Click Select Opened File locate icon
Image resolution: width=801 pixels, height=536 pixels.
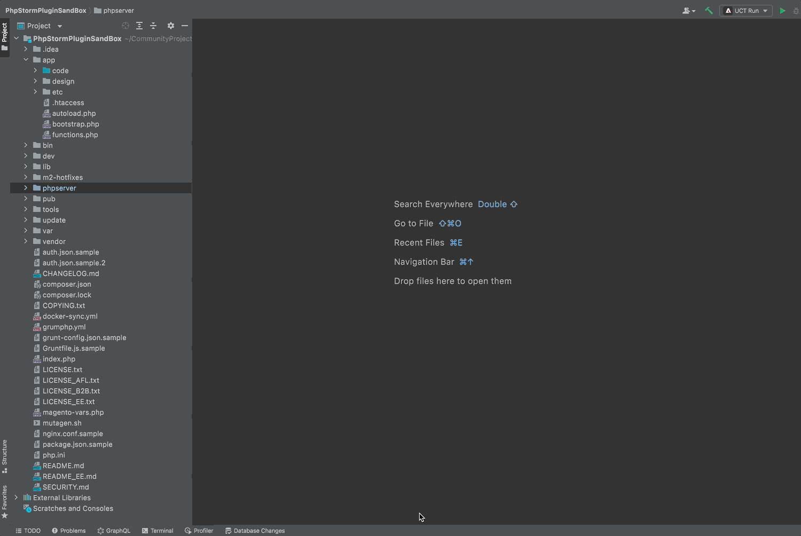coord(125,26)
